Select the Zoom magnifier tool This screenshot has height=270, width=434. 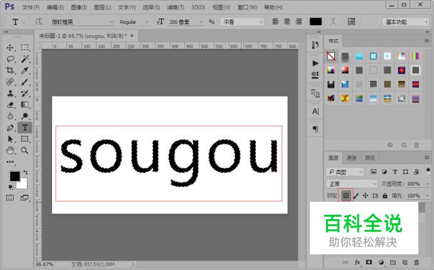point(24,150)
